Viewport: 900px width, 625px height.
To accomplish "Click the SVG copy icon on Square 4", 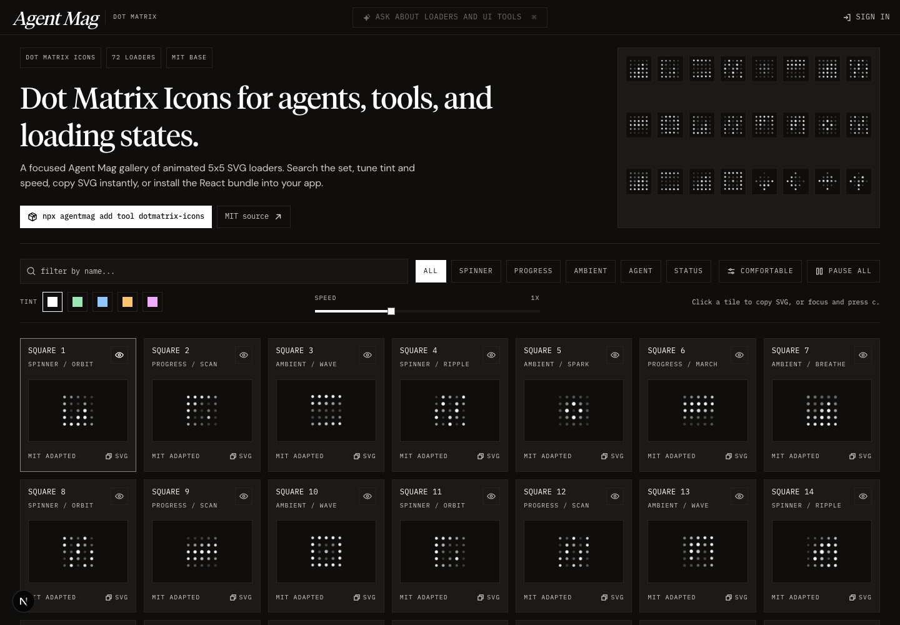I will click(481, 456).
